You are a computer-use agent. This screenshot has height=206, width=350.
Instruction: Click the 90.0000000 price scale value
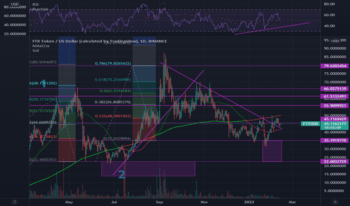click(335, 48)
